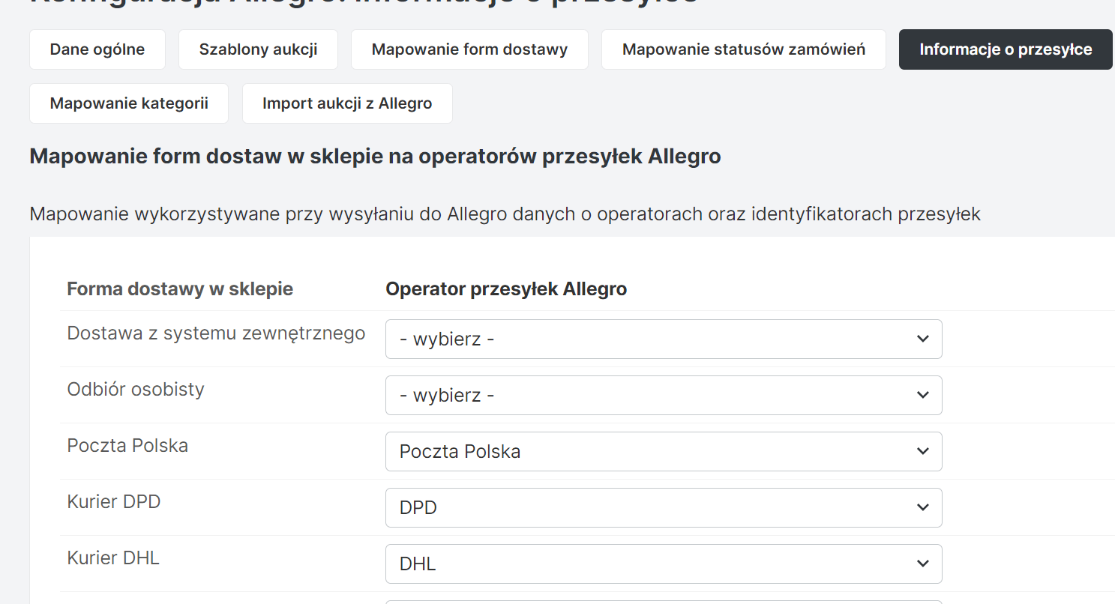Click the Operator przesyłek Allegro column header
Image resolution: width=1115 pixels, height=604 pixels.
click(506, 289)
